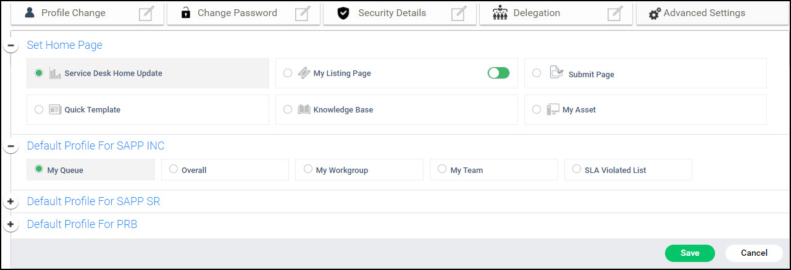Viewport: 791px width, 270px height.
Task: Toggle the My Listing Page switch
Action: coord(498,73)
